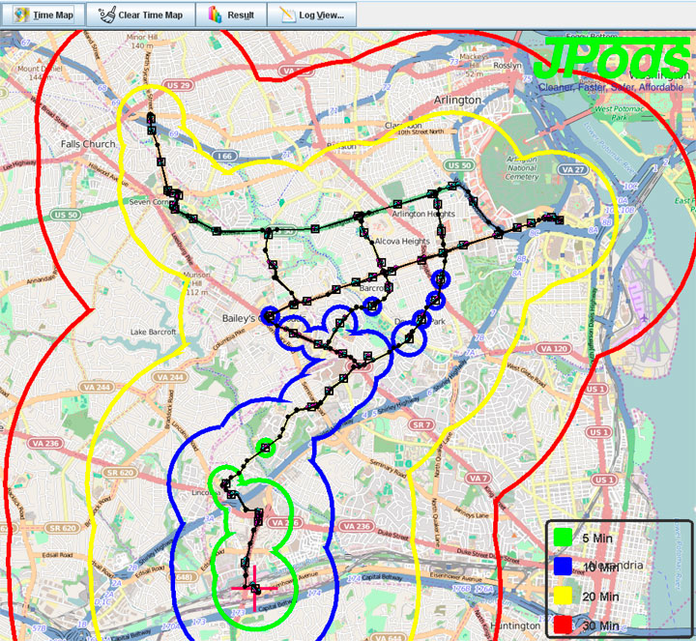Clear the time map with the broom button

[x=141, y=15]
